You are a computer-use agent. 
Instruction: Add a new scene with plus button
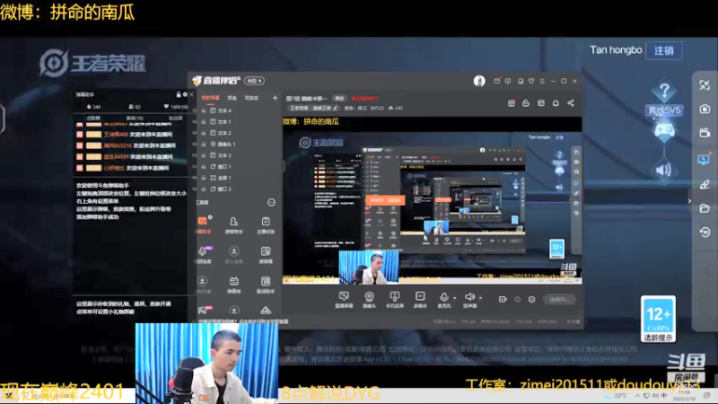coord(275,98)
